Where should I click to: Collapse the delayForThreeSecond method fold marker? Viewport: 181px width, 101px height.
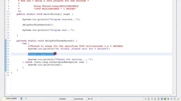(x=10, y=41)
